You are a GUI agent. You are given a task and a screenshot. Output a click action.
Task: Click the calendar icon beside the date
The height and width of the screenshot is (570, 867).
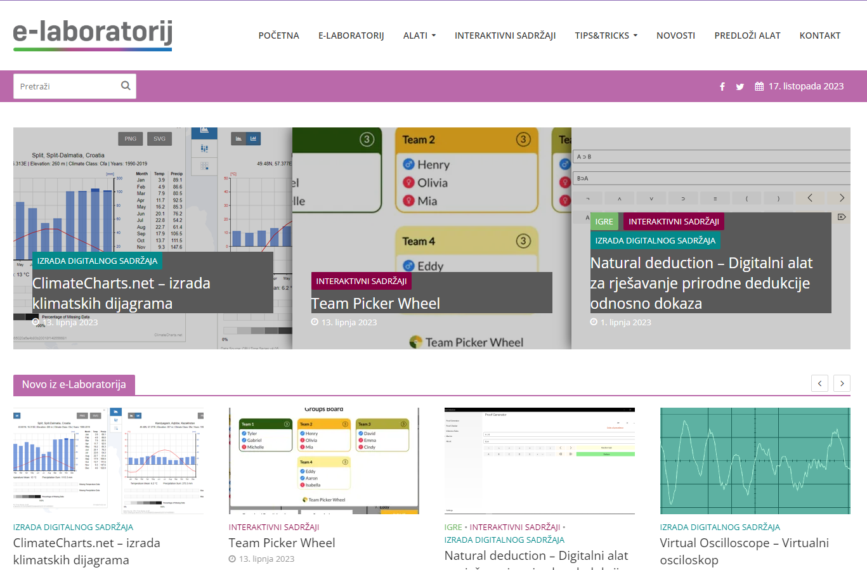click(x=759, y=86)
